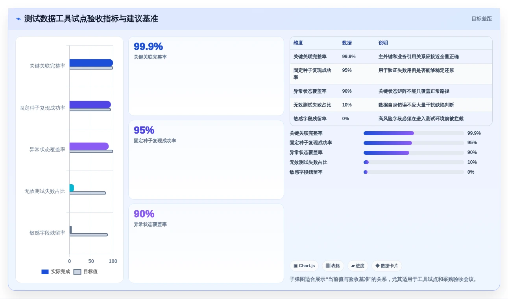Click the 固定种子复现成功率 actual bar in chart

(x=90, y=105)
